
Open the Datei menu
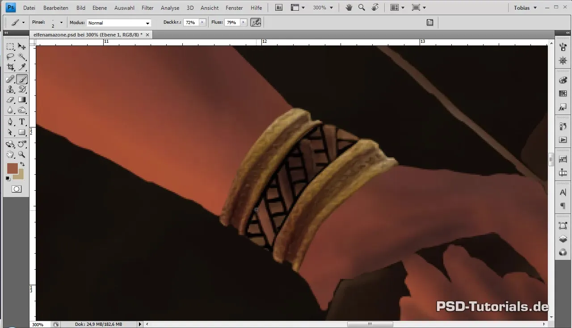click(29, 8)
